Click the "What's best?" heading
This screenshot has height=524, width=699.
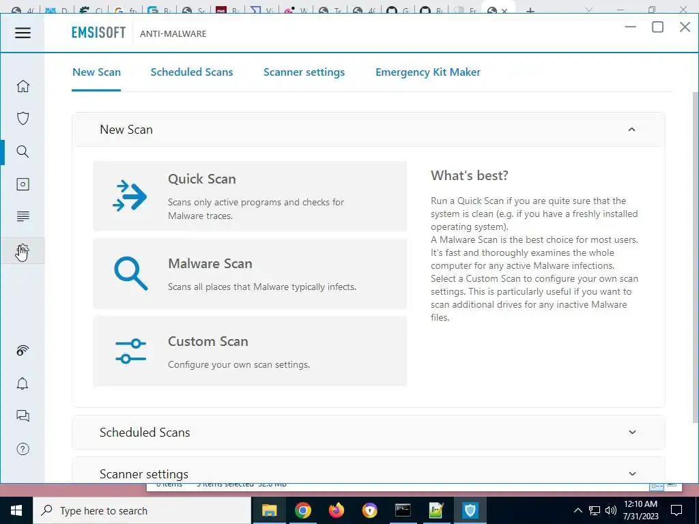[x=470, y=175]
